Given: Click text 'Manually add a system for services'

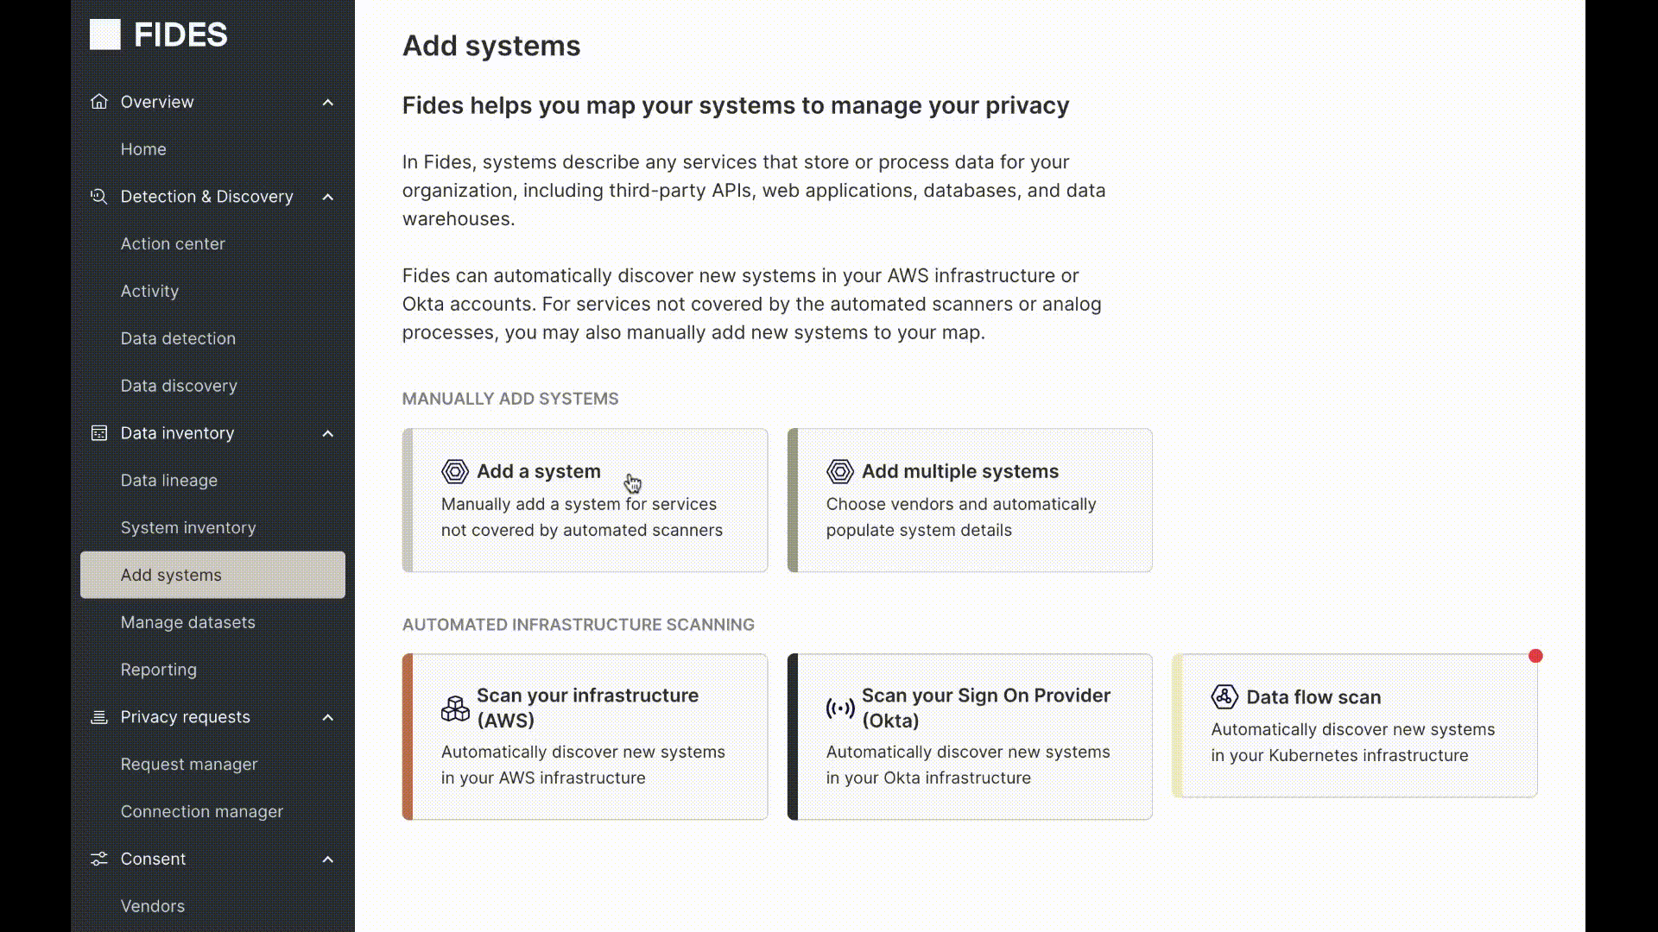Looking at the screenshot, I should tap(579, 504).
